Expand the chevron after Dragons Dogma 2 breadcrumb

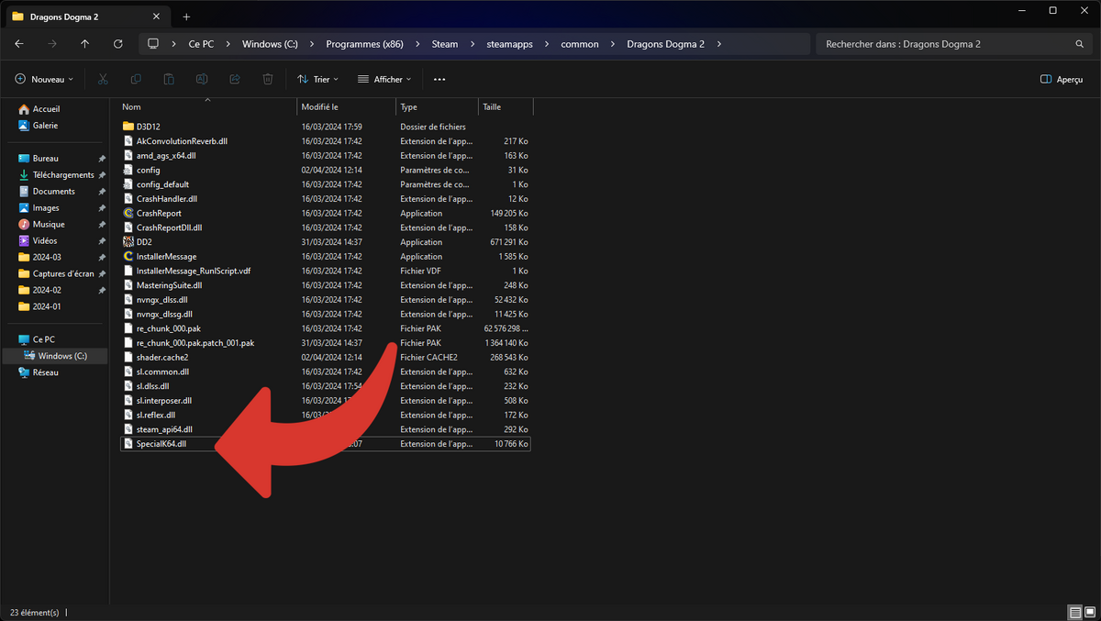coord(719,44)
